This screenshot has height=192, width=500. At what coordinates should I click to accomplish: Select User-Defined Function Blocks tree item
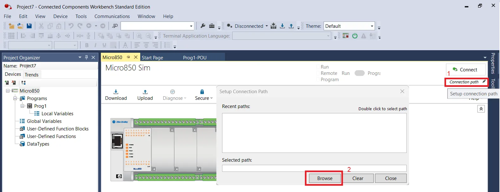(57, 129)
